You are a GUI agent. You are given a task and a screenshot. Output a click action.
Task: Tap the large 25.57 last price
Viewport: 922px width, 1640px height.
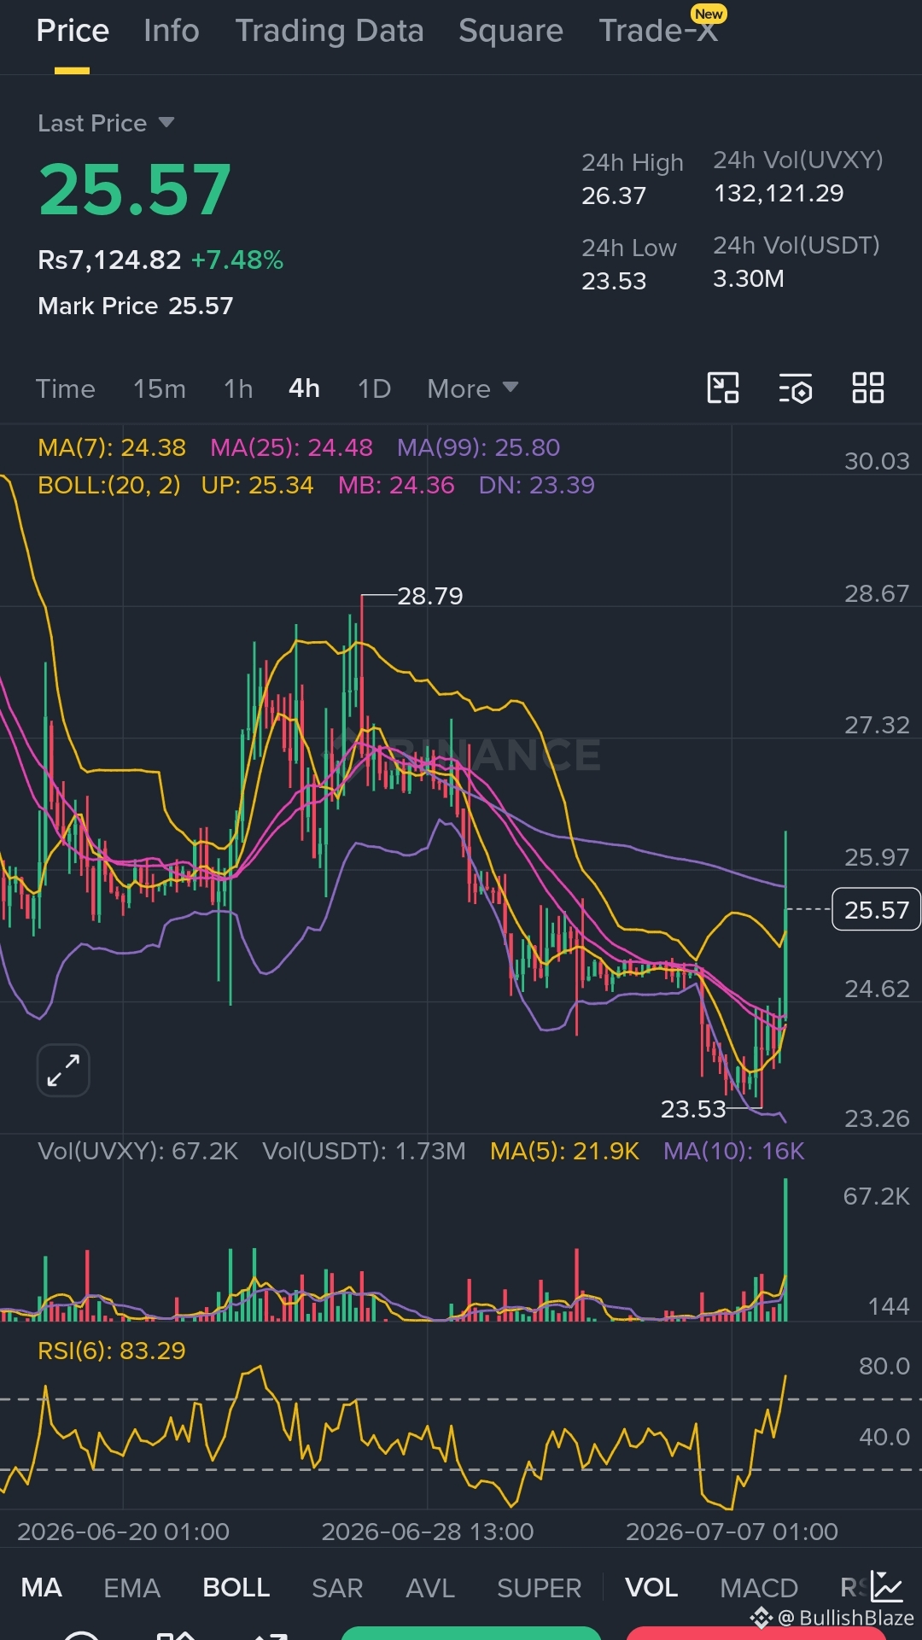(135, 190)
